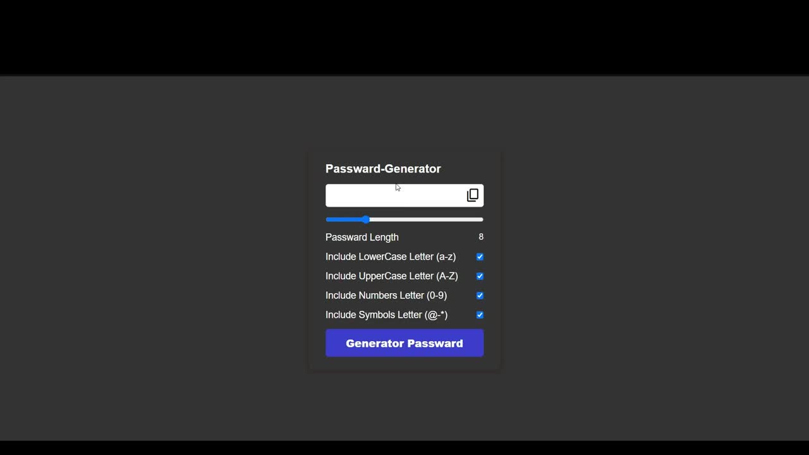Uncheck the Include UpperCase Letter checkbox
Image resolution: width=809 pixels, height=455 pixels.
(x=480, y=276)
